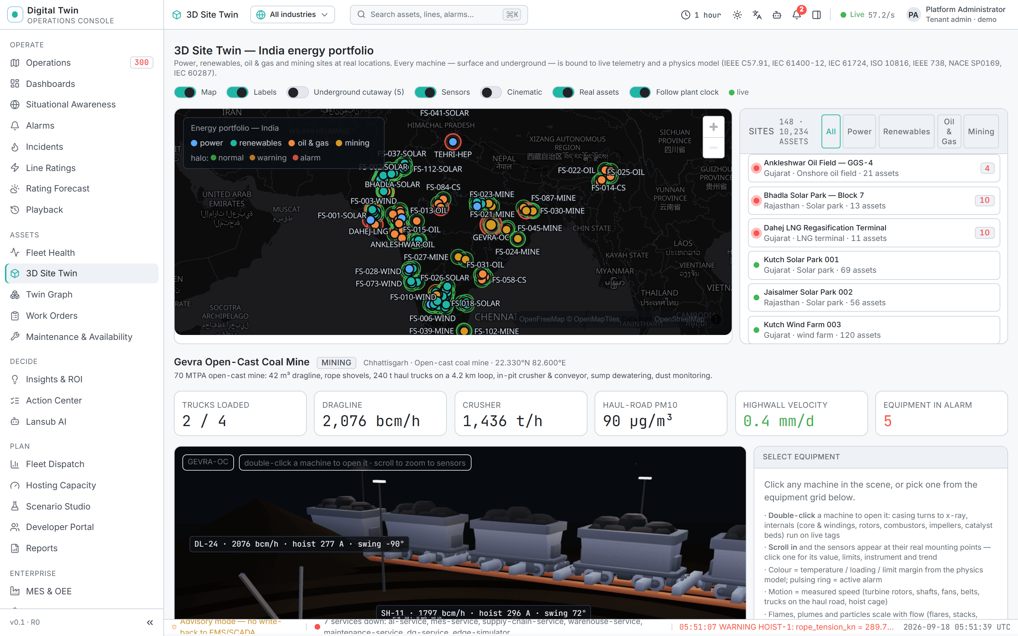Click the Digital Twin logo icon
The height and width of the screenshot is (636, 1018).
[15, 15]
